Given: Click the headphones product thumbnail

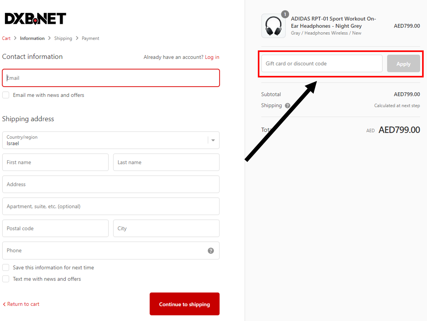Looking at the screenshot, I should 273,26.
